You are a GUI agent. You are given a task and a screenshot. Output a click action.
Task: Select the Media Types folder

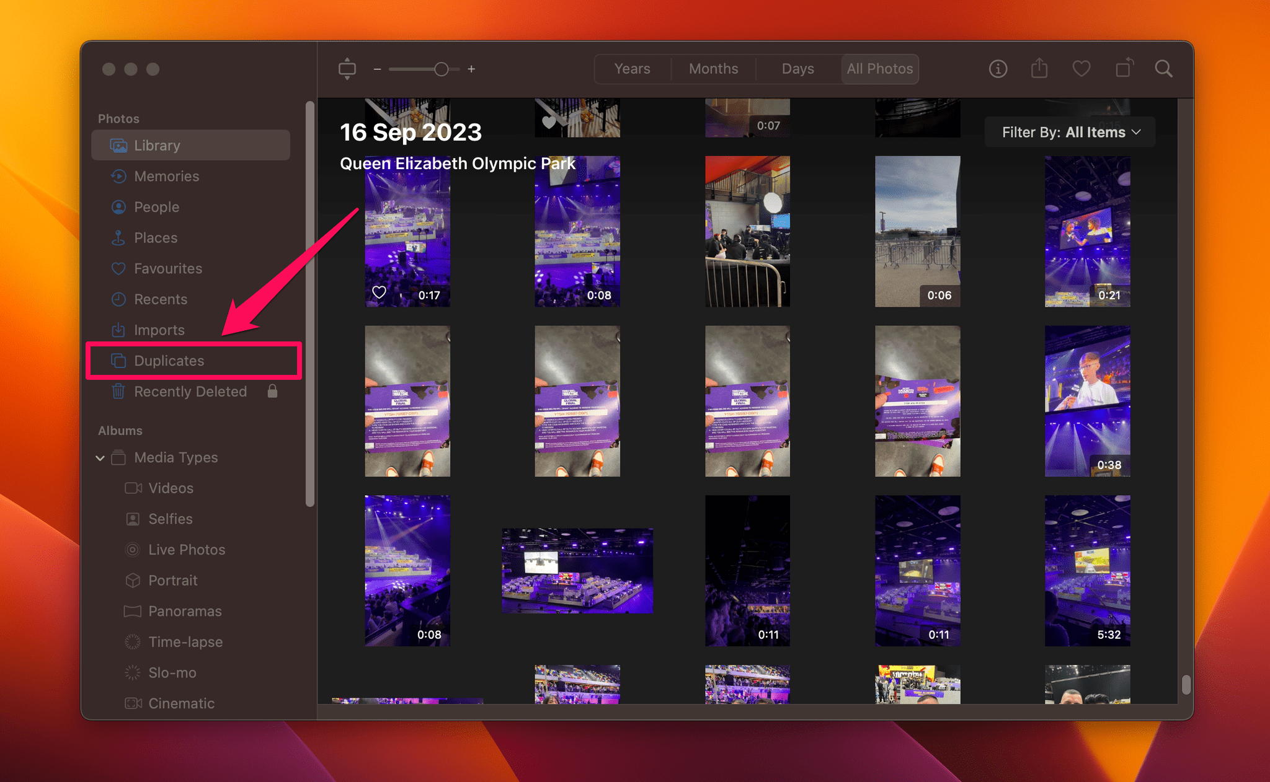click(175, 457)
